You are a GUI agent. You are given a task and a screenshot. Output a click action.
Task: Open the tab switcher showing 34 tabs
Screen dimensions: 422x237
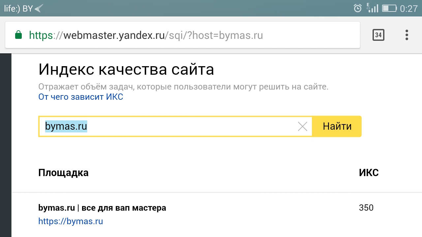tap(378, 35)
